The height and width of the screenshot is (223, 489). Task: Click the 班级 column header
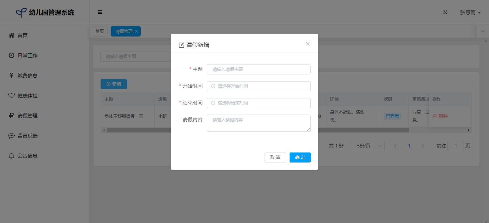[x=163, y=99]
